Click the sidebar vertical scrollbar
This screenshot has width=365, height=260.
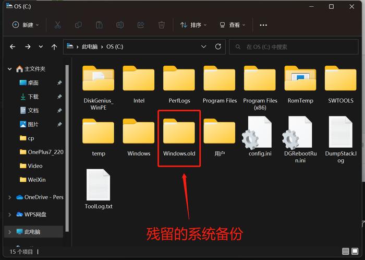[x=67, y=148]
